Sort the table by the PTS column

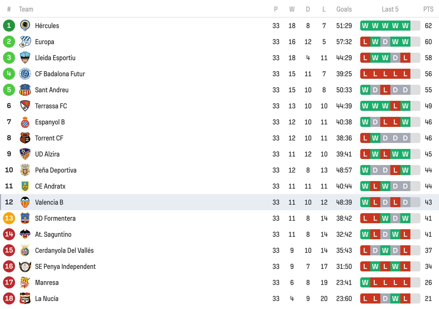(x=428, y=9)
